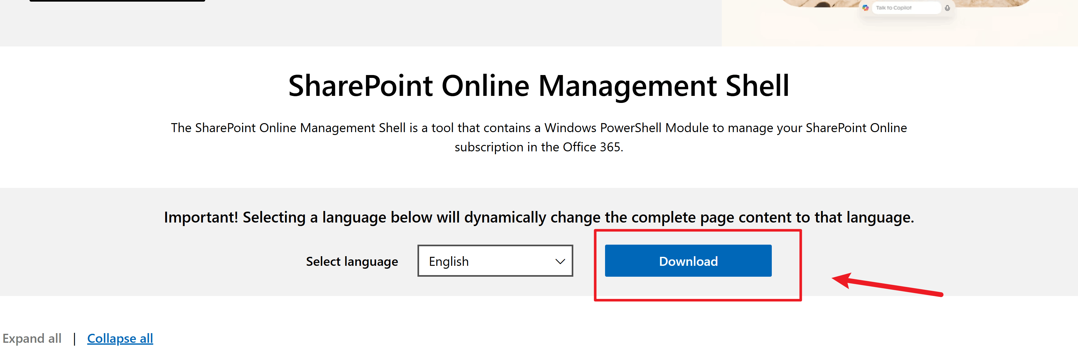This screenshot has height=362, width=1078.
Task: Click the dropdown chevron next to English
Action: pyautogui.click(x=560, y=261)
